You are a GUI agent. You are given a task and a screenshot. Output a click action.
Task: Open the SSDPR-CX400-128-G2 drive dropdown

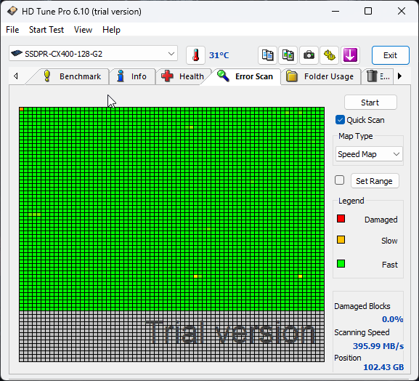(x=93, y=54)
